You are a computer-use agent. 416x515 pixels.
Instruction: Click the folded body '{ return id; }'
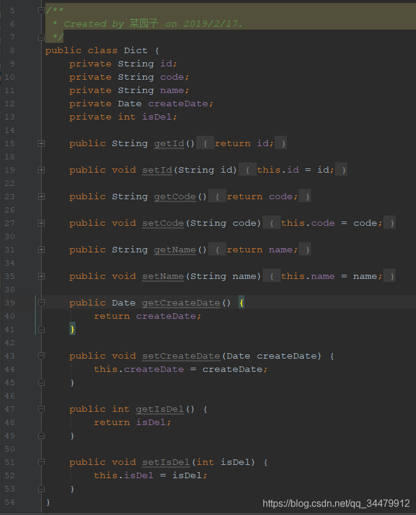(x=242, y=144)
